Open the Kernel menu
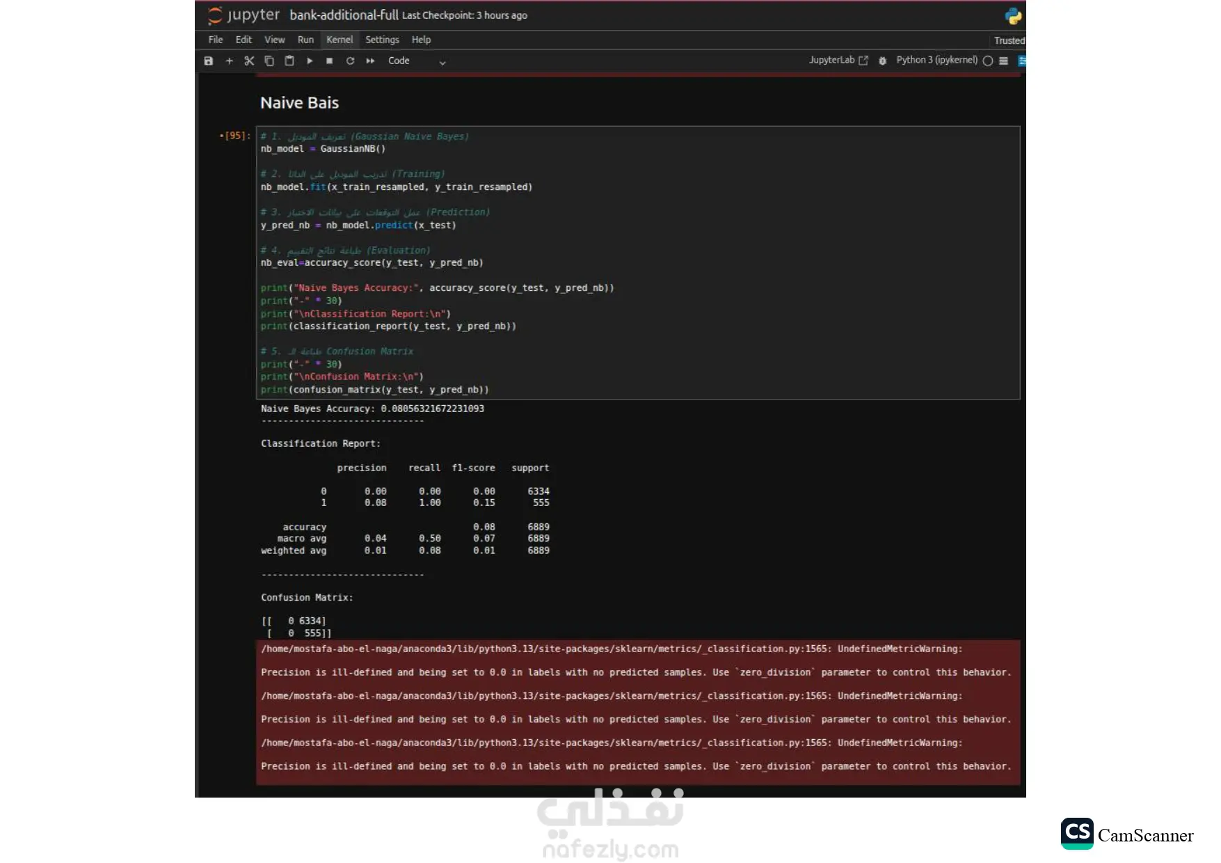This screenshot has width=1221, height=863. 340,40
